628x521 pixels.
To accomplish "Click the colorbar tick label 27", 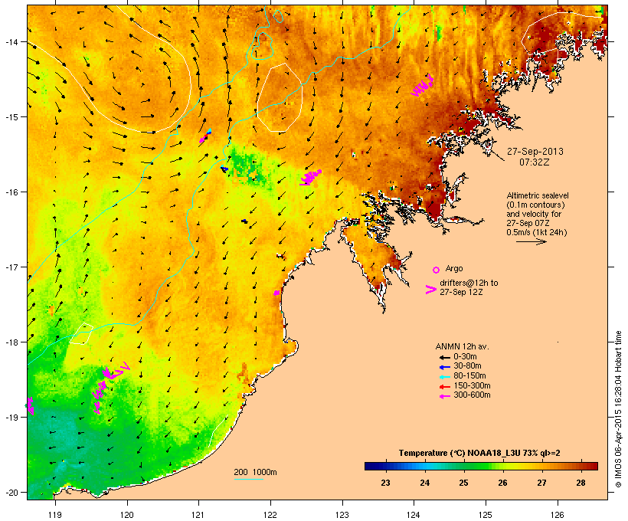I will [x=541, y=483].
